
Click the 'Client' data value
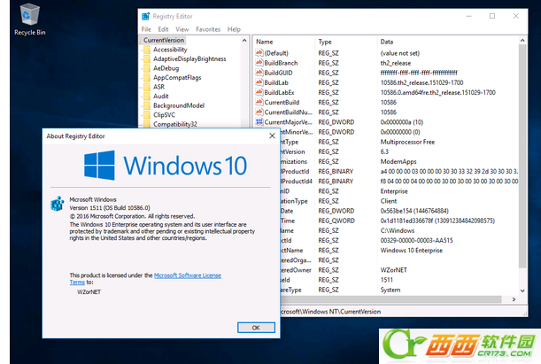coord(389,201)
